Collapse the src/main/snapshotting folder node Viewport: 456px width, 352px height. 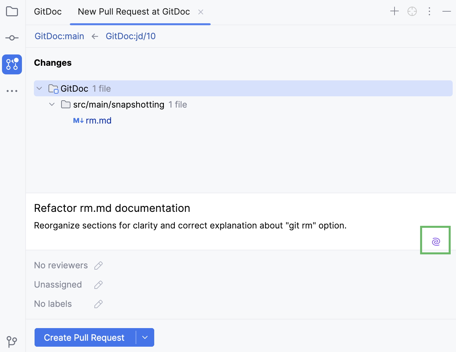pos(52,104)
